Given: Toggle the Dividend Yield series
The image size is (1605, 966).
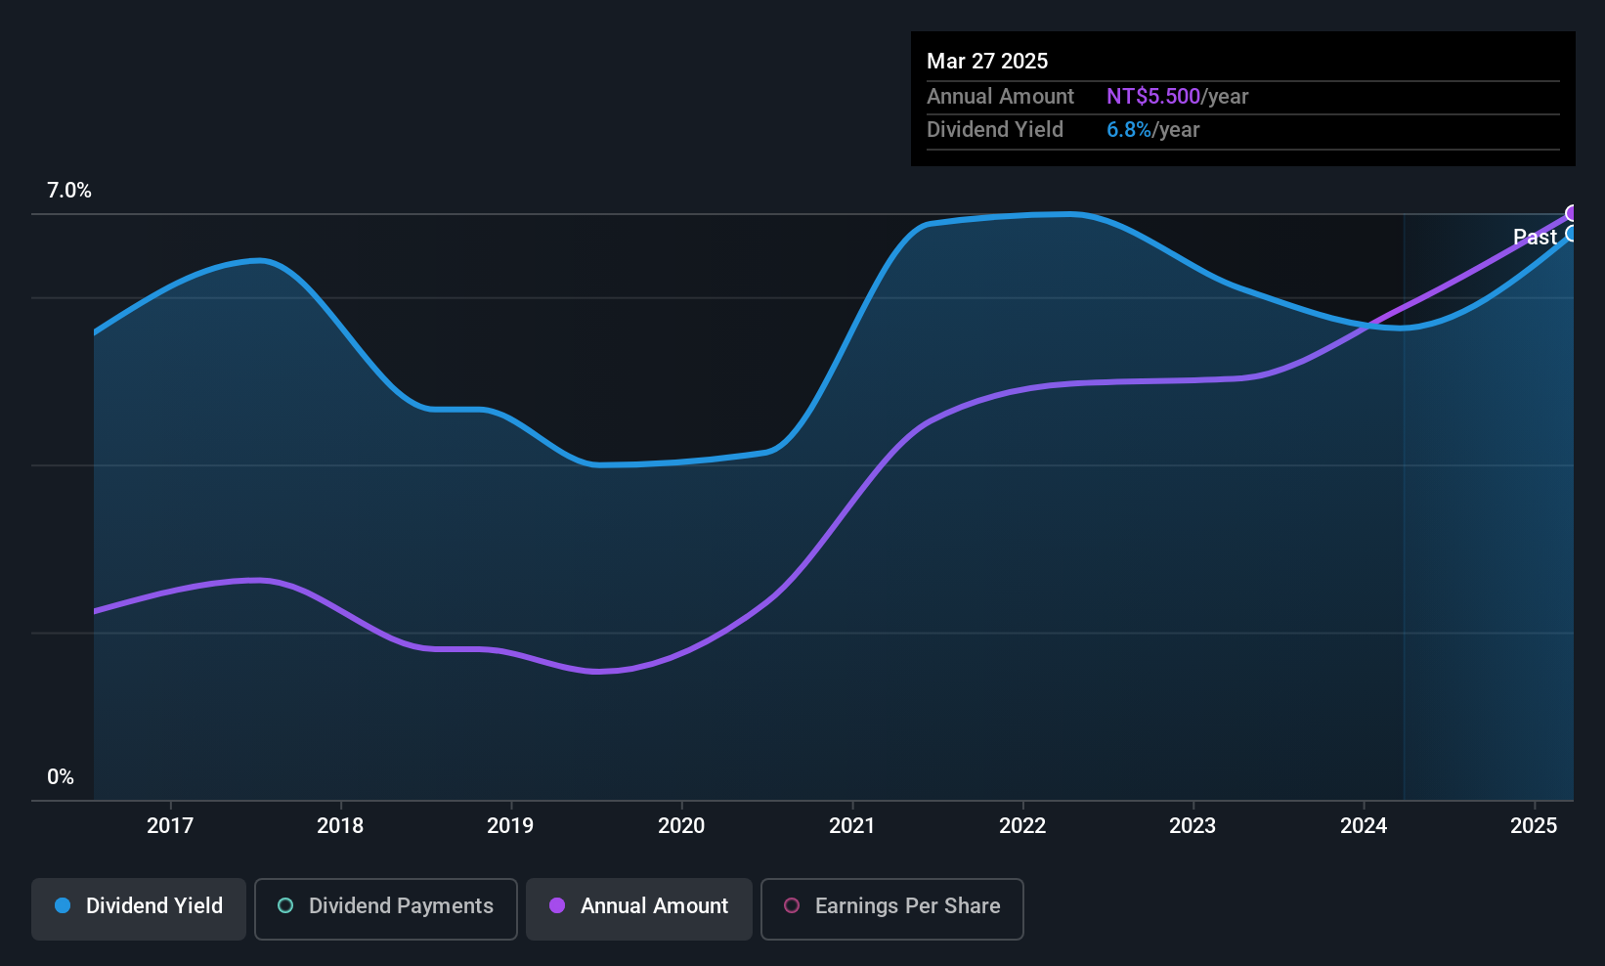Looking at the screenshot, I should tap(139, 909).
